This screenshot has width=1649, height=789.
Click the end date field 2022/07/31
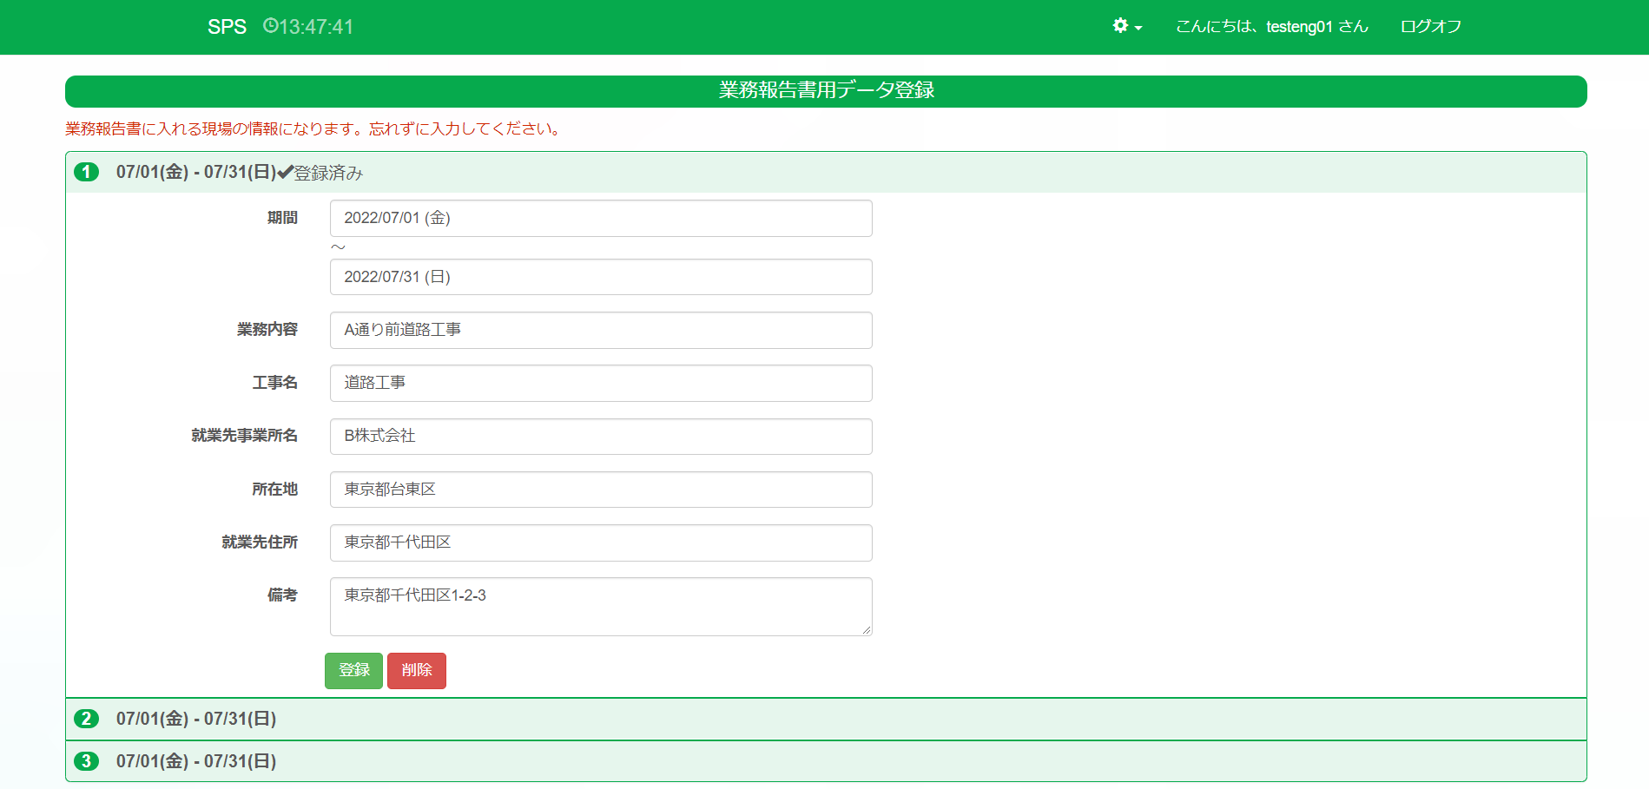click(600, 277)
